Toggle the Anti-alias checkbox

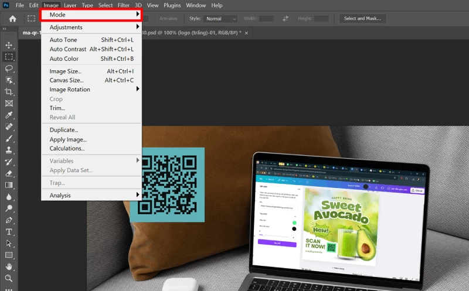155,19
